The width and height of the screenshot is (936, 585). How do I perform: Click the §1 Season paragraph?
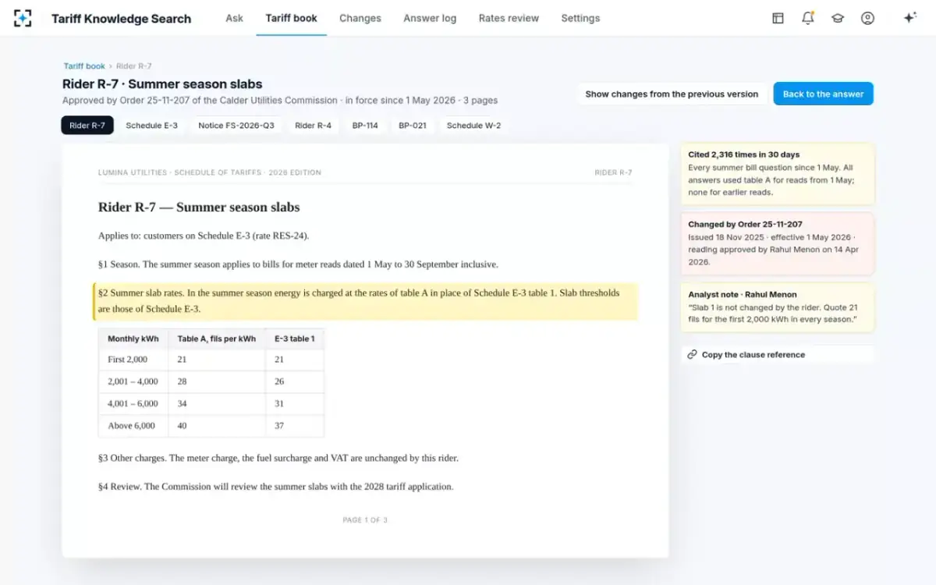[298, 264]
